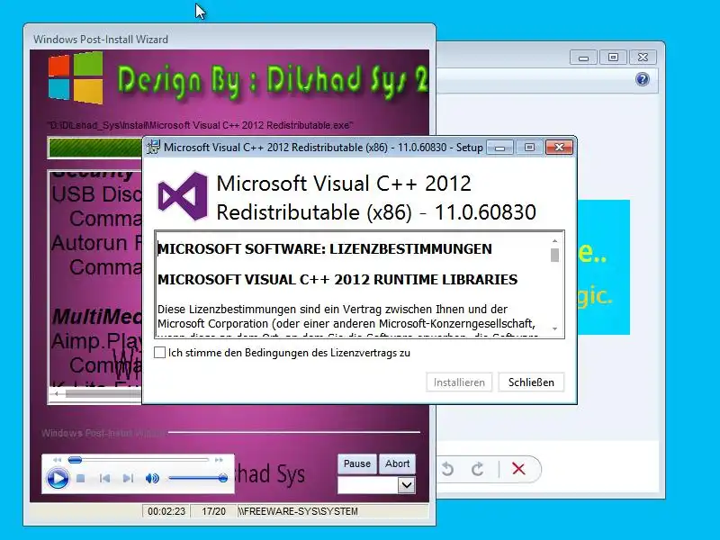The height and width of the screenshot is (540, 720).
Task: Mute the media player sound
Action: (x=152, y=479)
